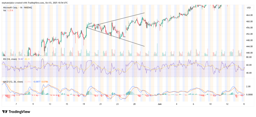The image size is (256, 117).
Task: Click the USD currency button
Action: tap(249, 8)
